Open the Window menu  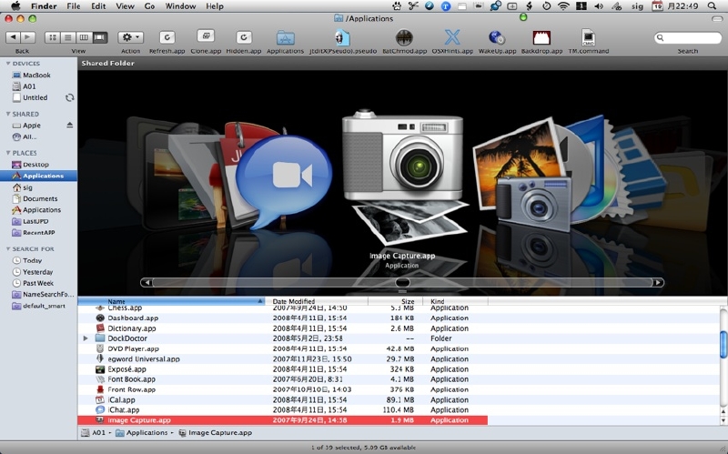180,6
